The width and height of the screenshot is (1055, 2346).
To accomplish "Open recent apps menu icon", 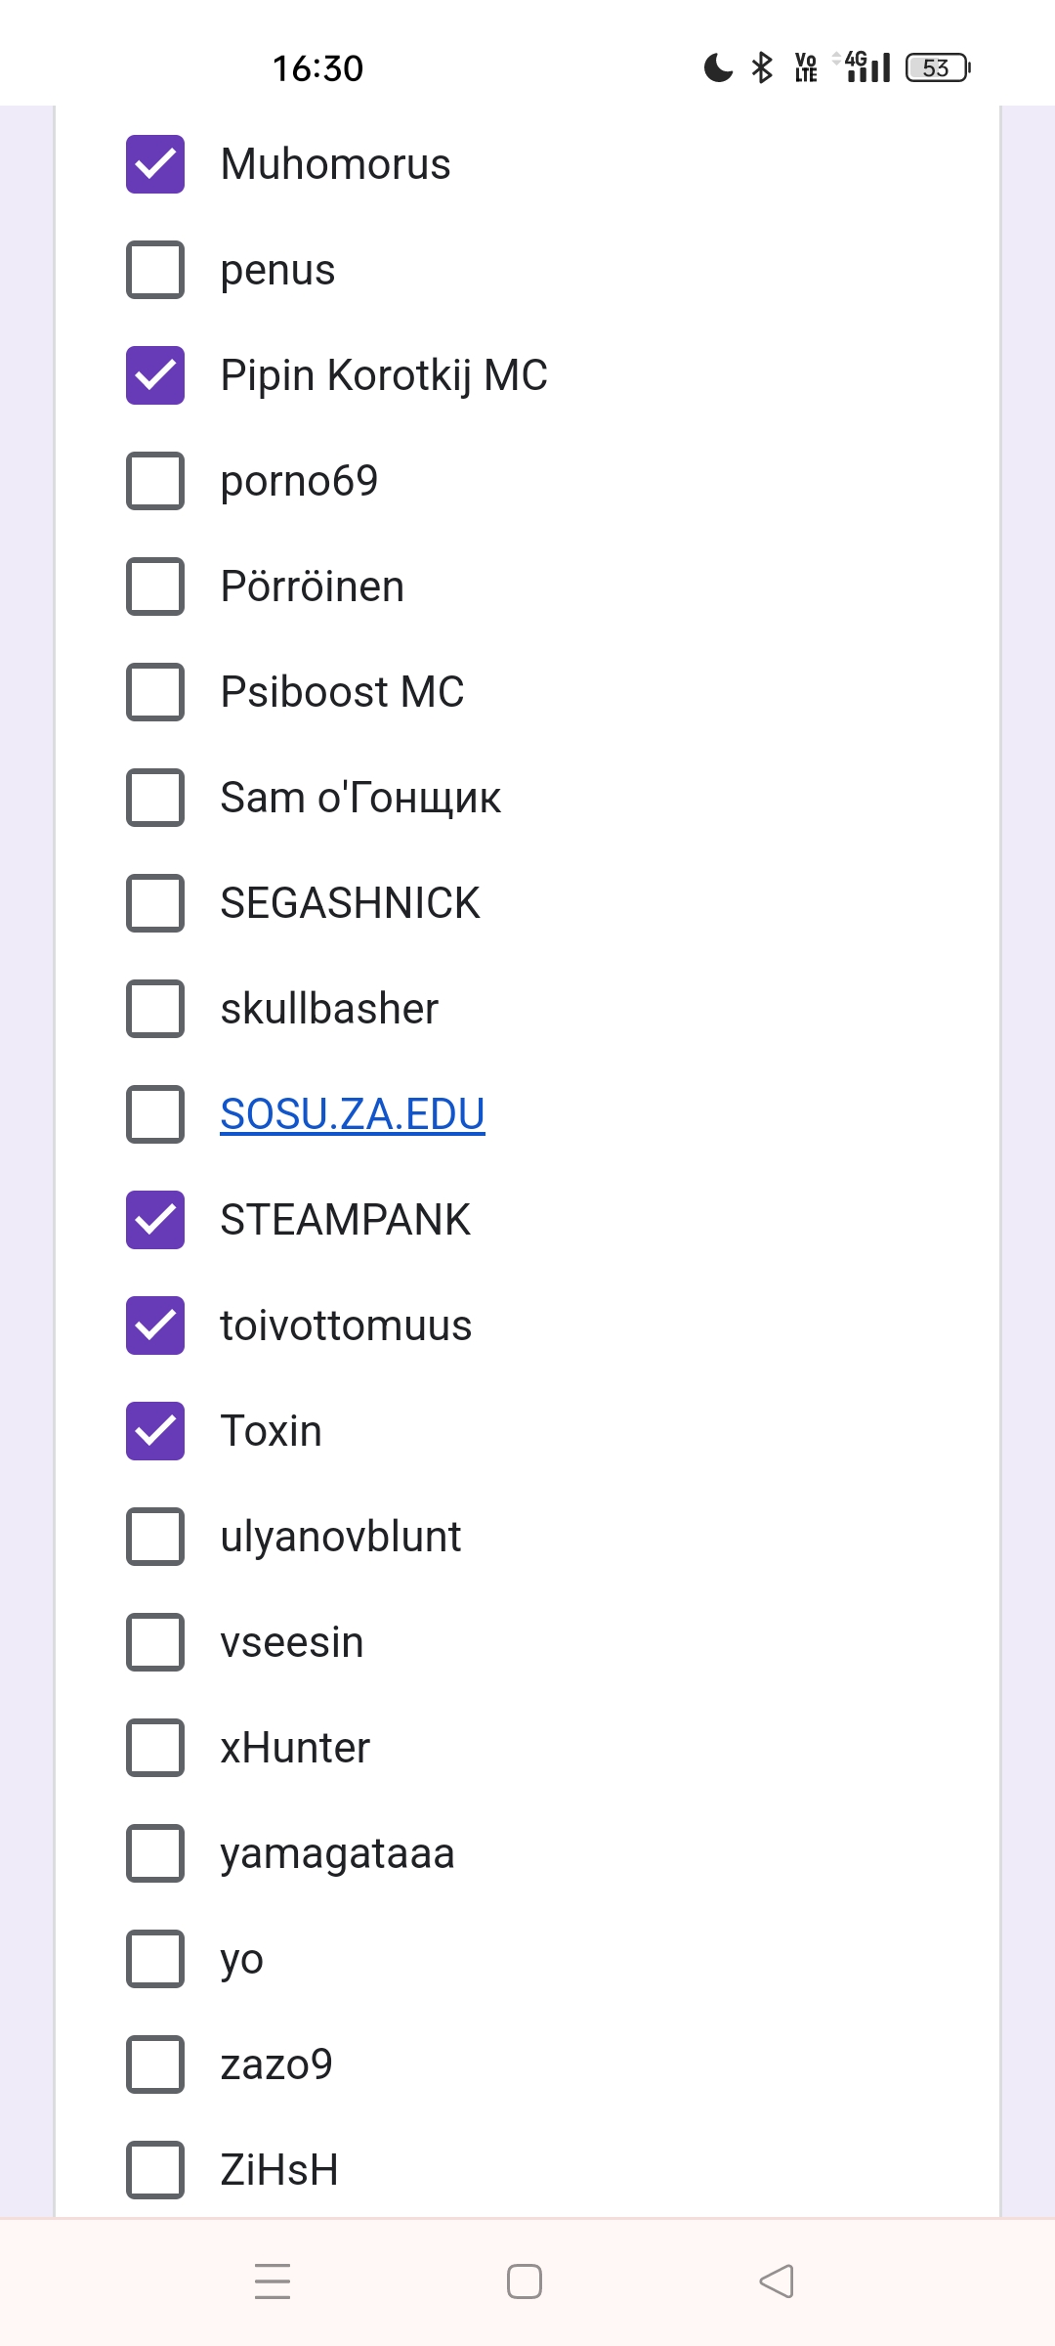I will tap(273, 2281).
